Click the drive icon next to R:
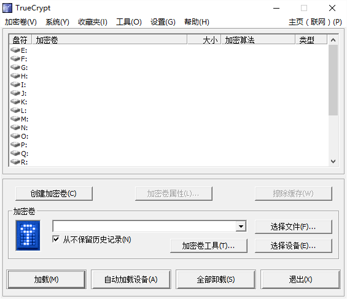 pos(15,162)
